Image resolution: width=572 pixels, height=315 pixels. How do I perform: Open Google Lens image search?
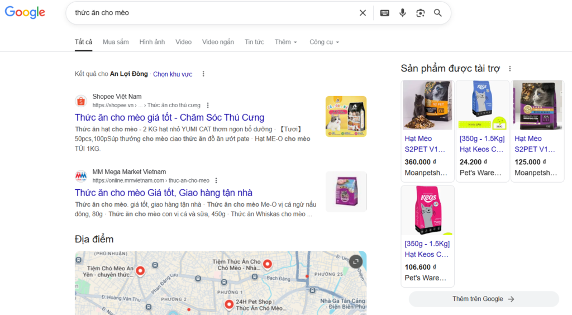point(421,13)
